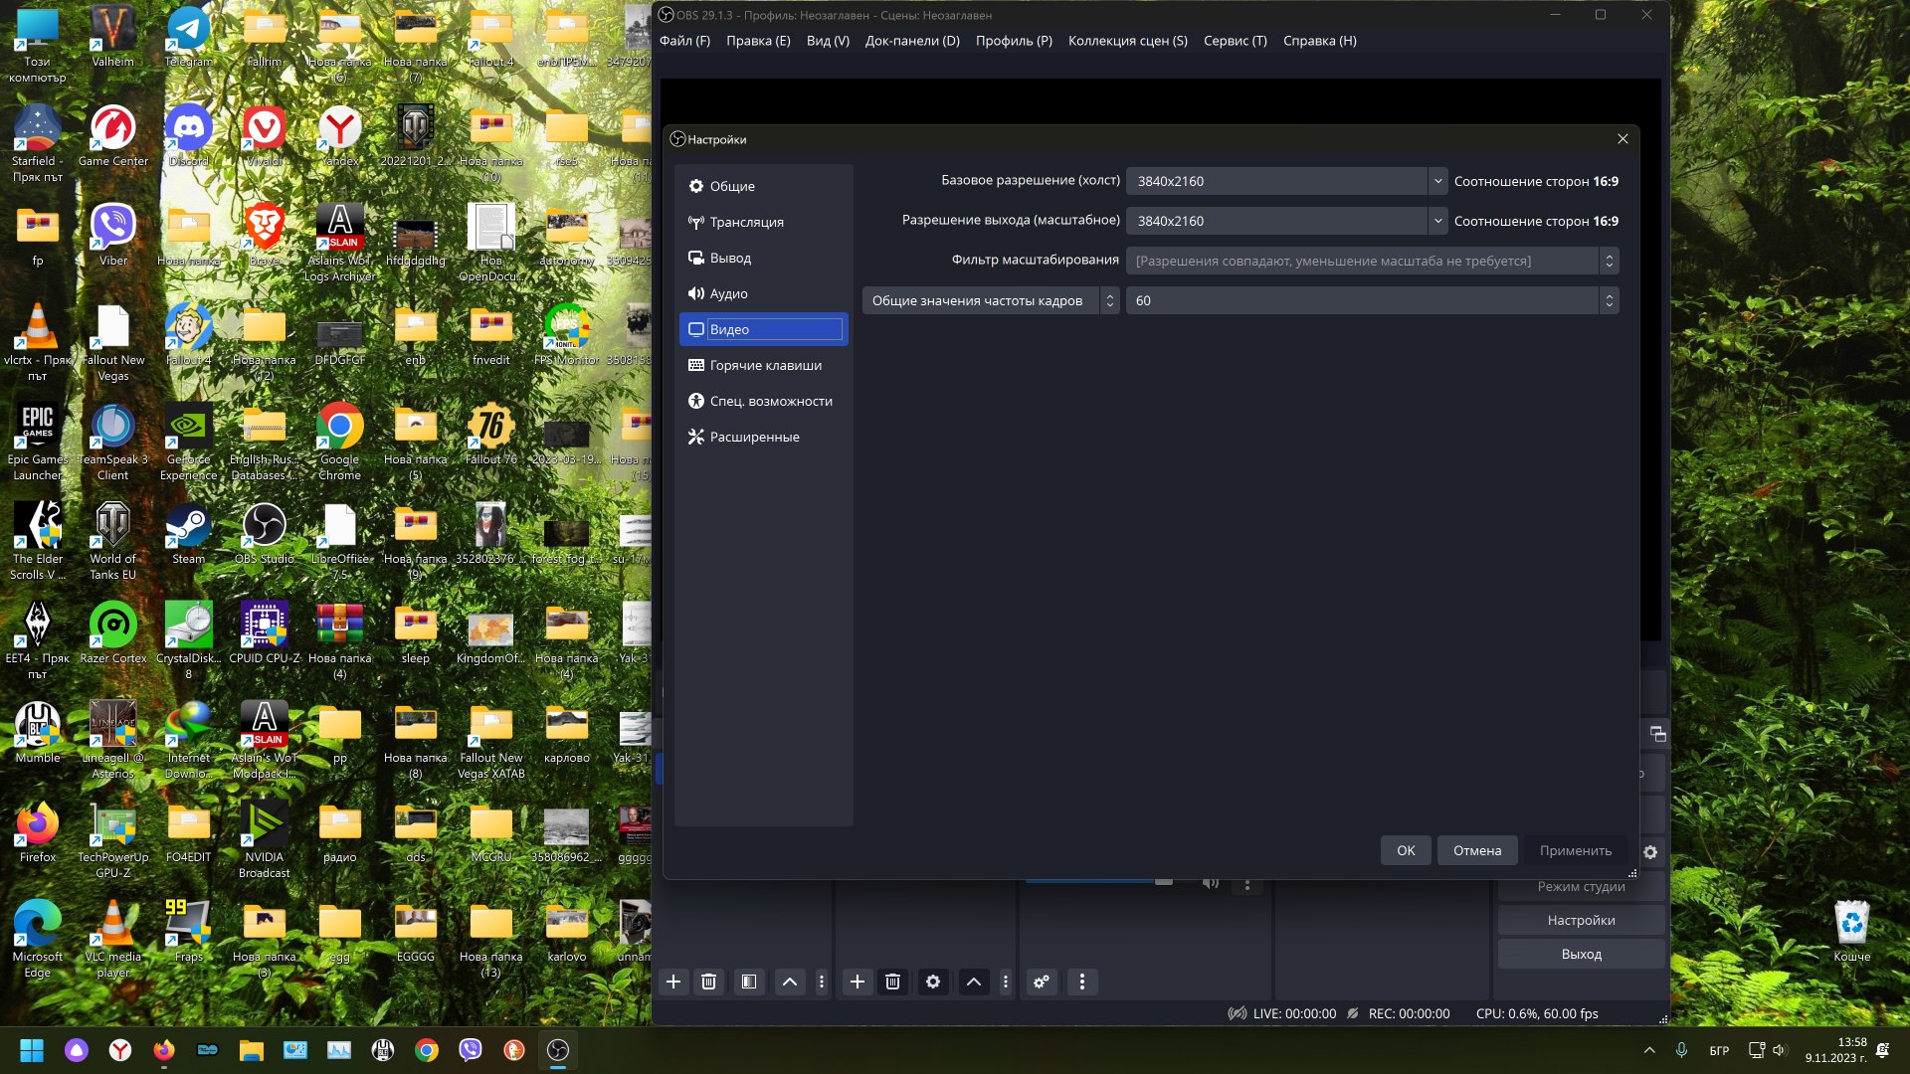Open the Док-панели menu
Viewport: 1910px width, 1074px height.
pos(911,41)
